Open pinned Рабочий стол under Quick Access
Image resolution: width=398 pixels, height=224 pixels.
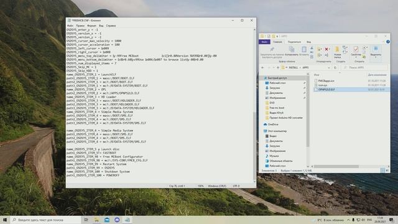277,83
